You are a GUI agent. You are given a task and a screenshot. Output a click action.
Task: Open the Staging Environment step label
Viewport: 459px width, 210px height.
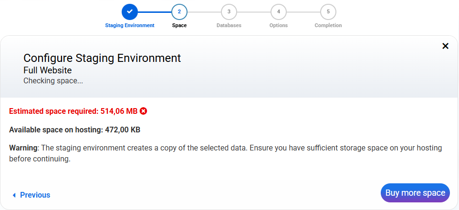(x=130, y=25)
